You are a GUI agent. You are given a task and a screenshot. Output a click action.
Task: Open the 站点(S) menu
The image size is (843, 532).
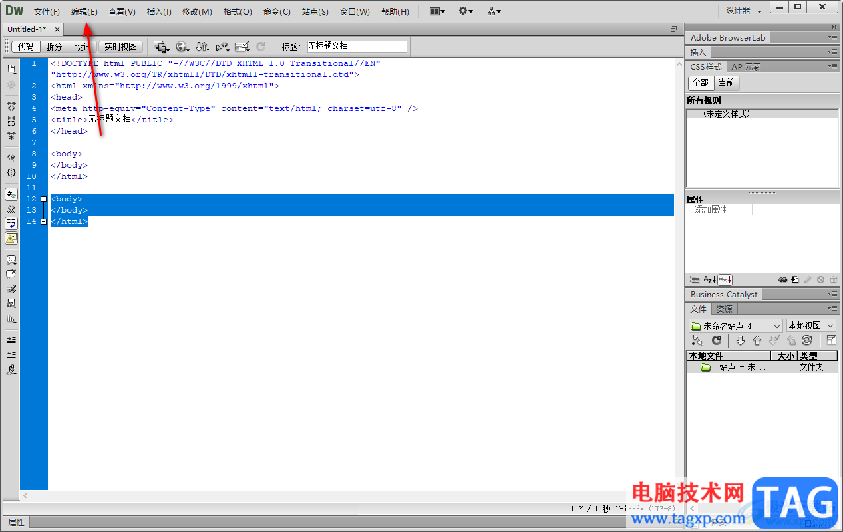(x=315, y=12)
